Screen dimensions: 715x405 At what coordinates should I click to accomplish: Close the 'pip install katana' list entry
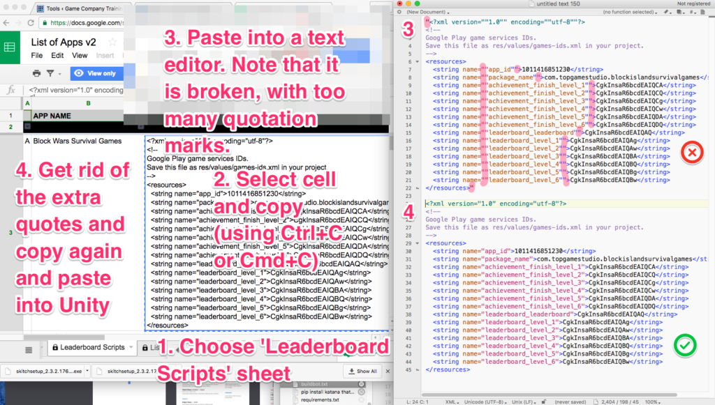pyautogui.click(x=362, y=392)
